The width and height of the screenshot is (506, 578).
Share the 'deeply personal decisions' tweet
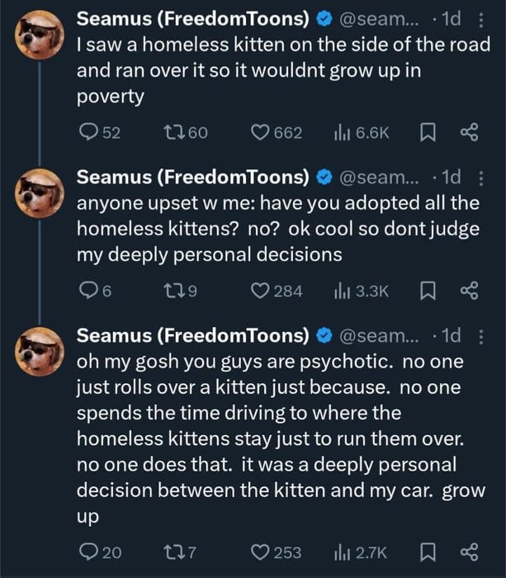click(x=470, y=290)
